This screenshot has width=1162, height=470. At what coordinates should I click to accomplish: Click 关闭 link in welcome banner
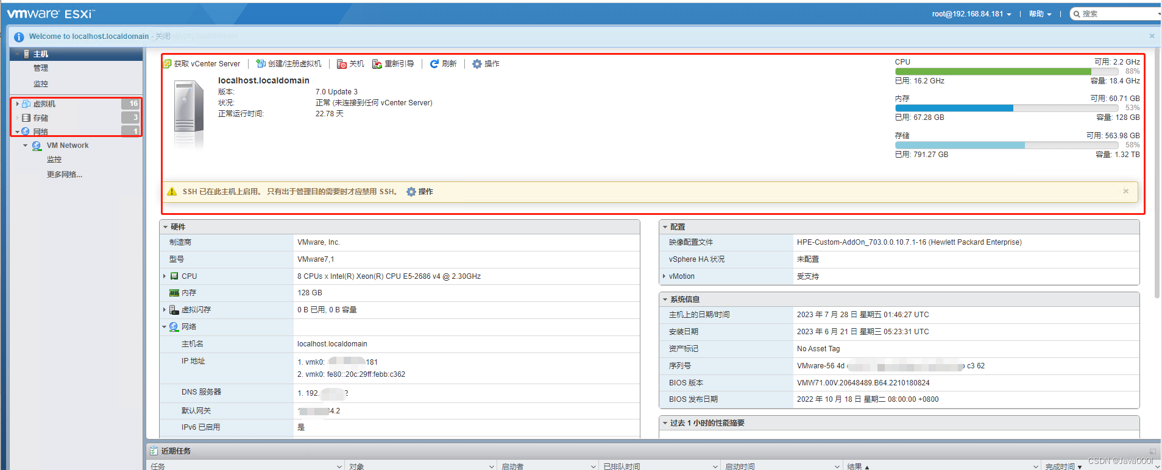pyautogui.click(x=163, y=37)
